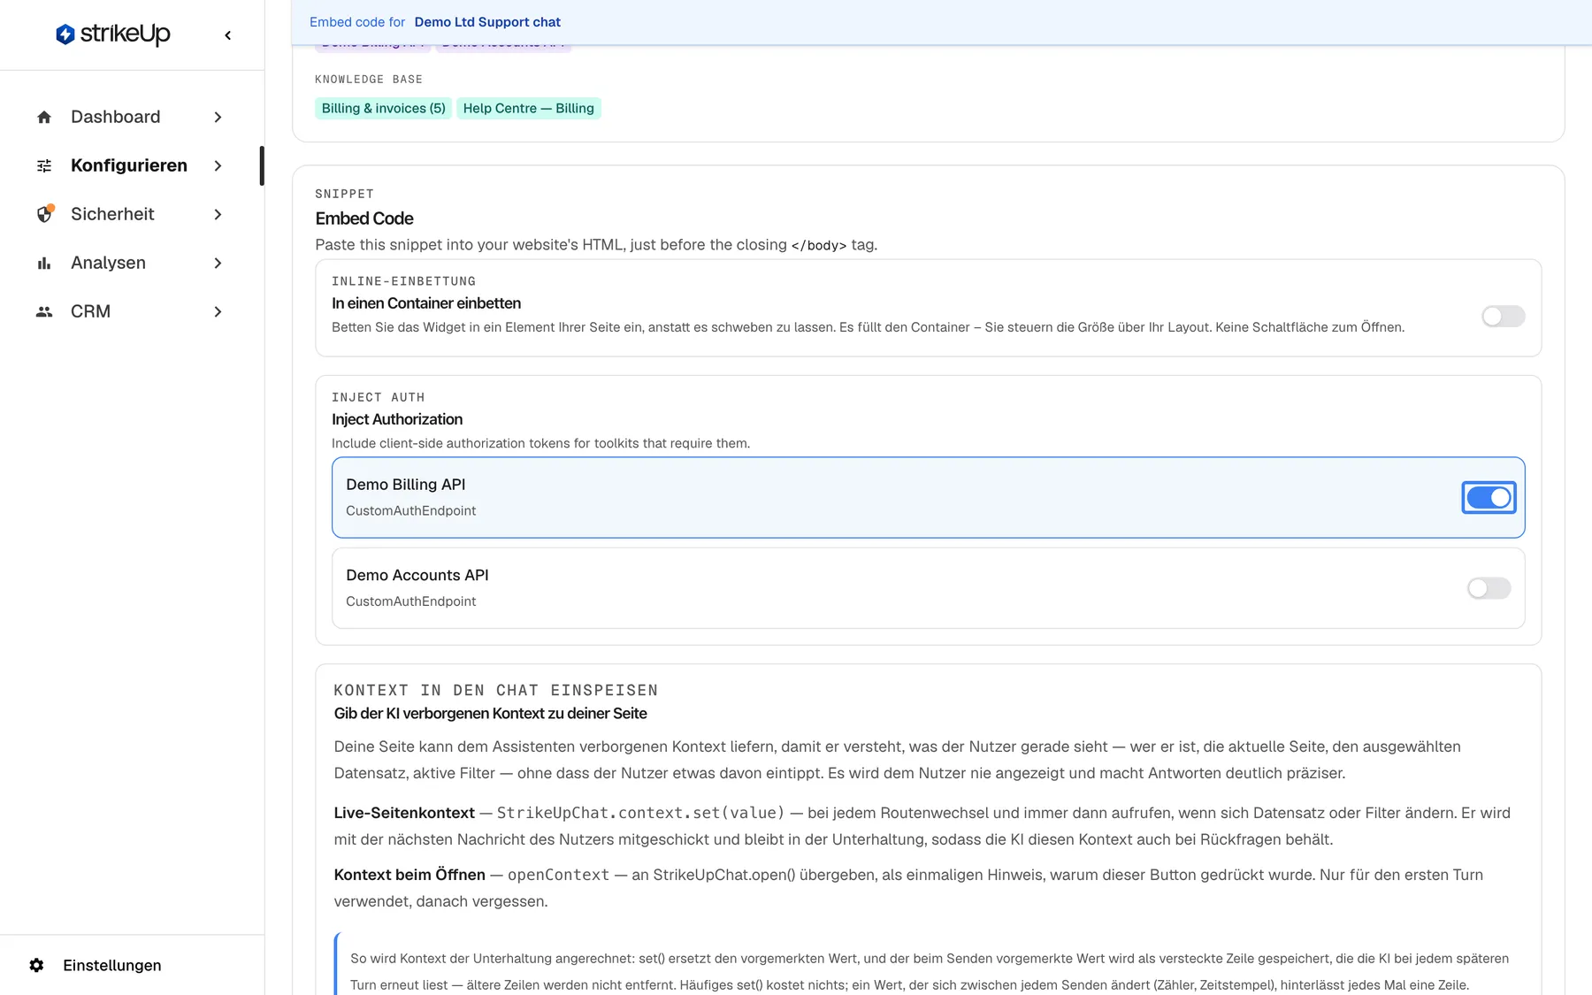Click the CRM people icon
Viewport: 1592px width, 995px height.
[44, 311]
